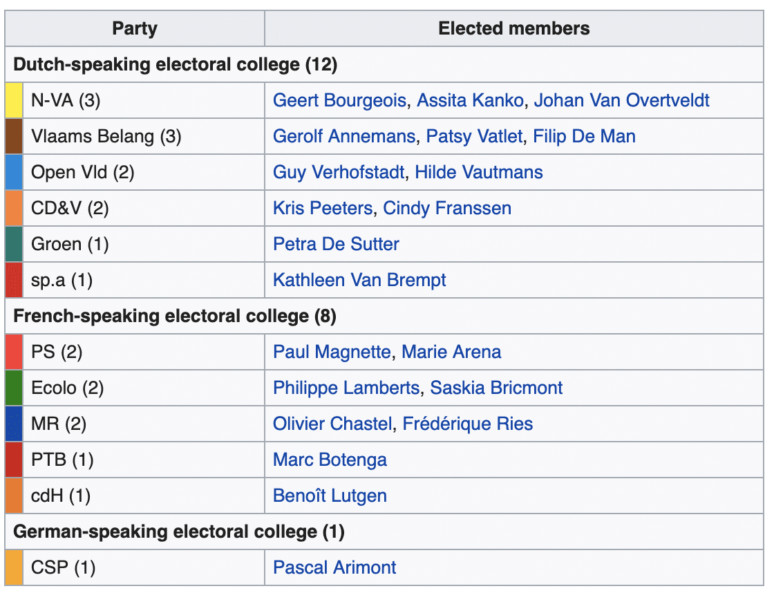Click the yellow N-VA color swatch
774x593 pixels.
tap(14, 101)
